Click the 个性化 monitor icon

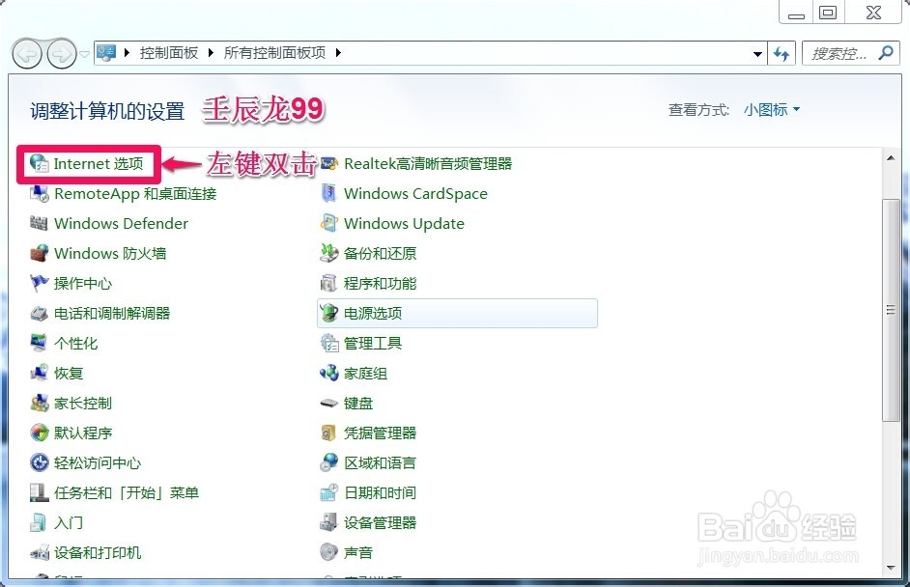pyautogui.click(x=39, y=343)
